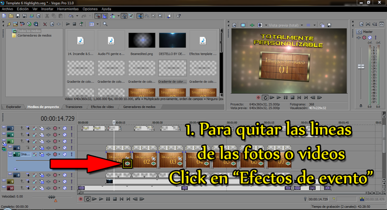Adjust the Master volume fader
387x210 pixels.
click(361, 66)
